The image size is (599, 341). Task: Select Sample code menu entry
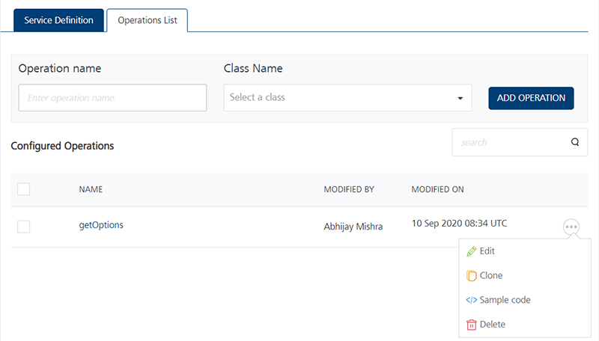coord(505,300)
